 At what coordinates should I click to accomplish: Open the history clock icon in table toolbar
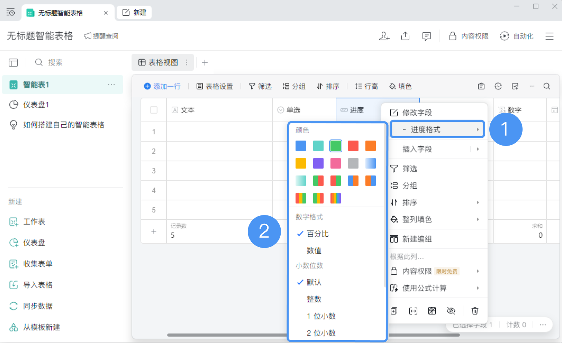click(x=498, y=86)
